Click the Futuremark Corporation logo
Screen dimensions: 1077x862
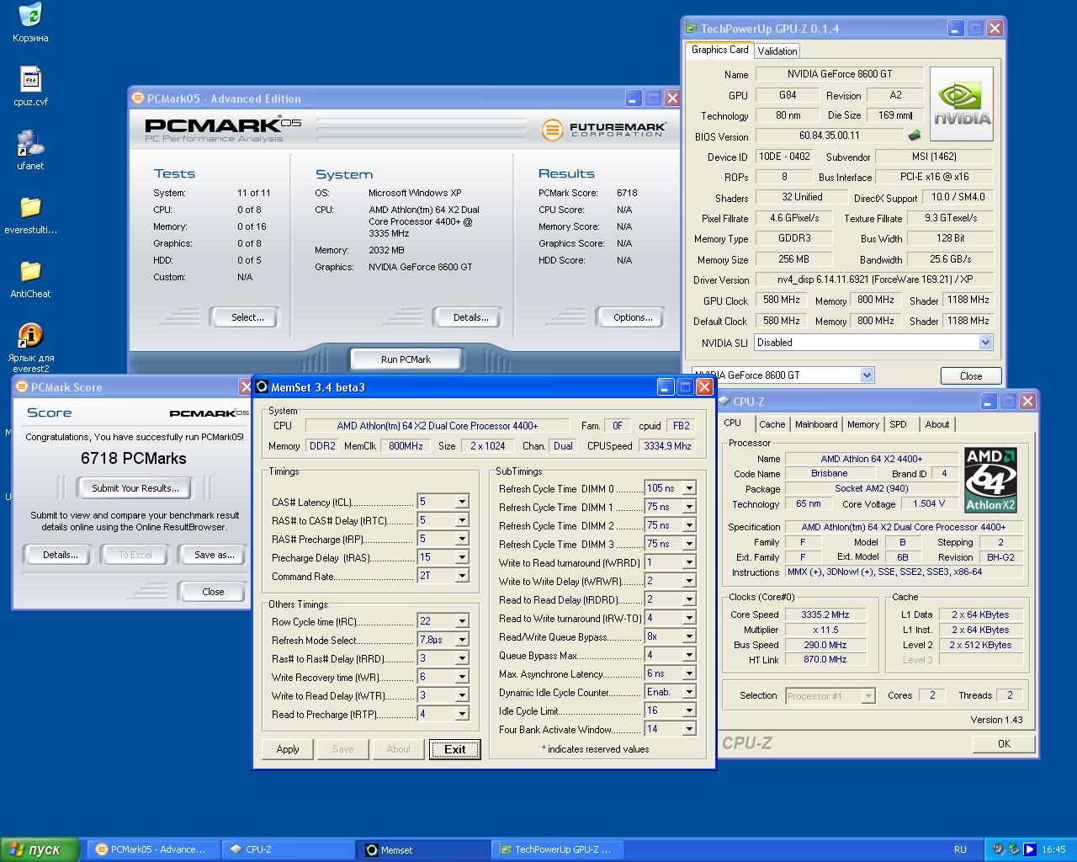click(x=604, y=130)
